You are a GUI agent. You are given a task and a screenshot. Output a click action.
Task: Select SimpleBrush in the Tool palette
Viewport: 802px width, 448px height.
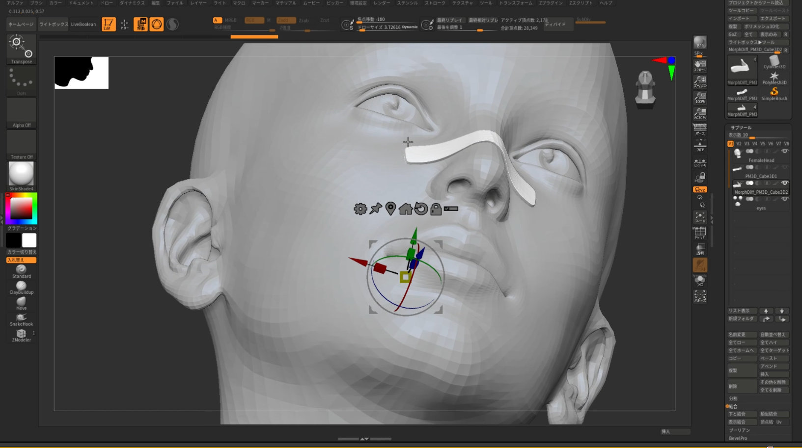774,92
